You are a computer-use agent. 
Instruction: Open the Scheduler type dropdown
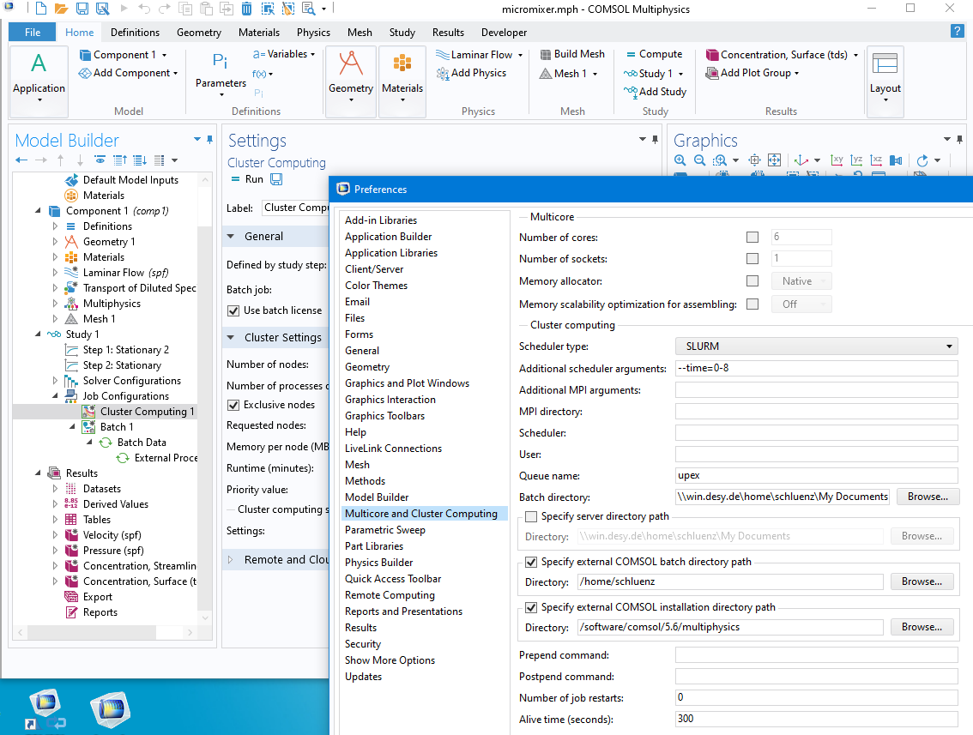click(x=816, y=346)
